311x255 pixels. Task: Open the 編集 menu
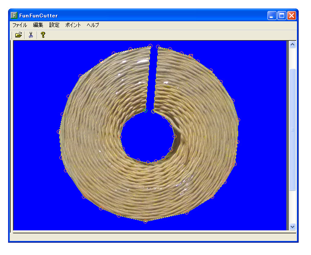pos(38,25)
